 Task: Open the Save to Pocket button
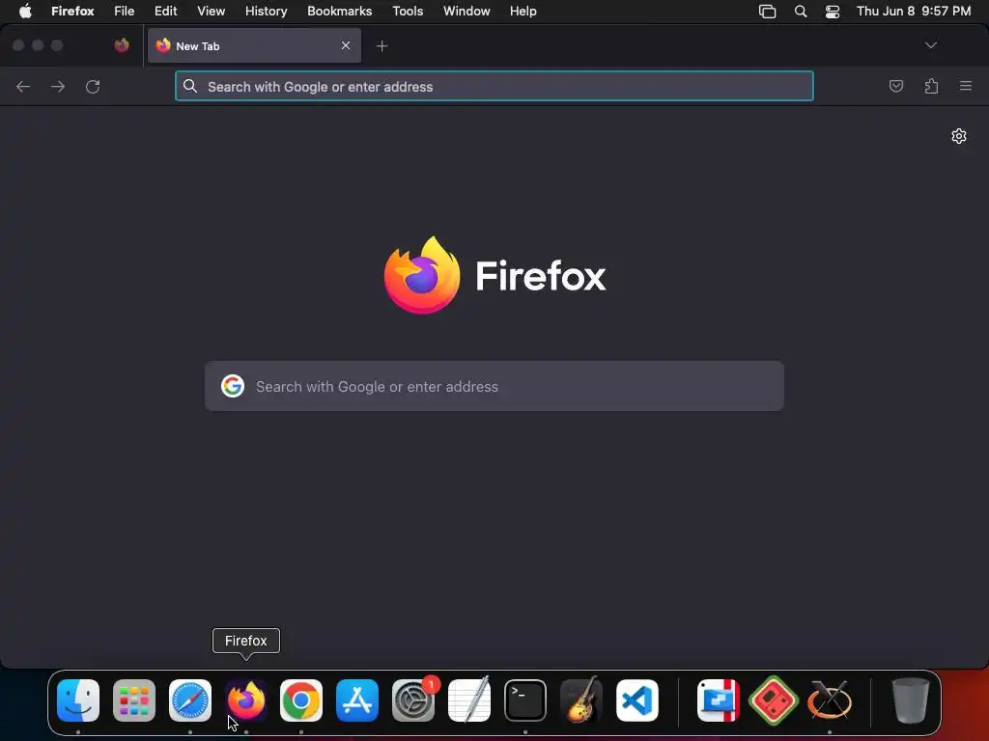pos(896,86)
